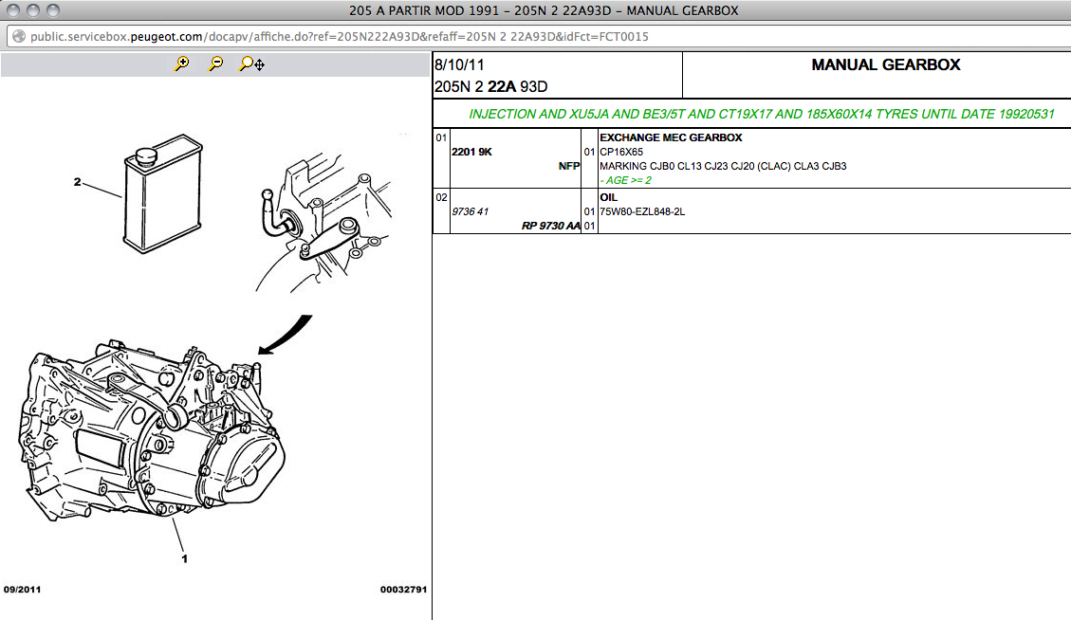Click row index 02 in parts table

(441, 197)
